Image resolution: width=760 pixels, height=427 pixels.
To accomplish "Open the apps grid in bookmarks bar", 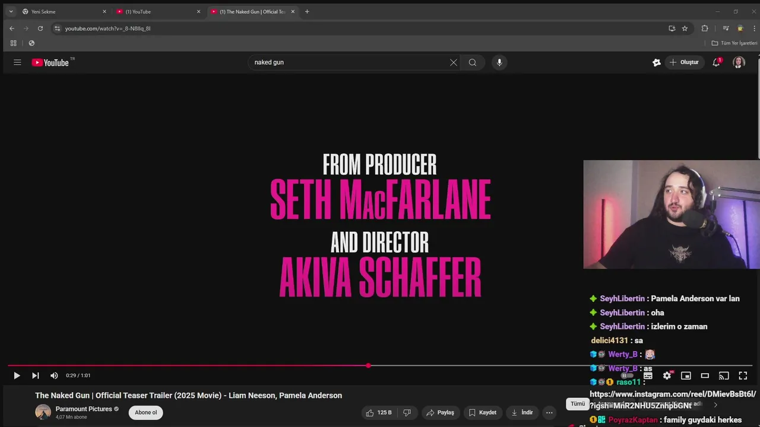I will pyautogui.click(x=13, y=43).
